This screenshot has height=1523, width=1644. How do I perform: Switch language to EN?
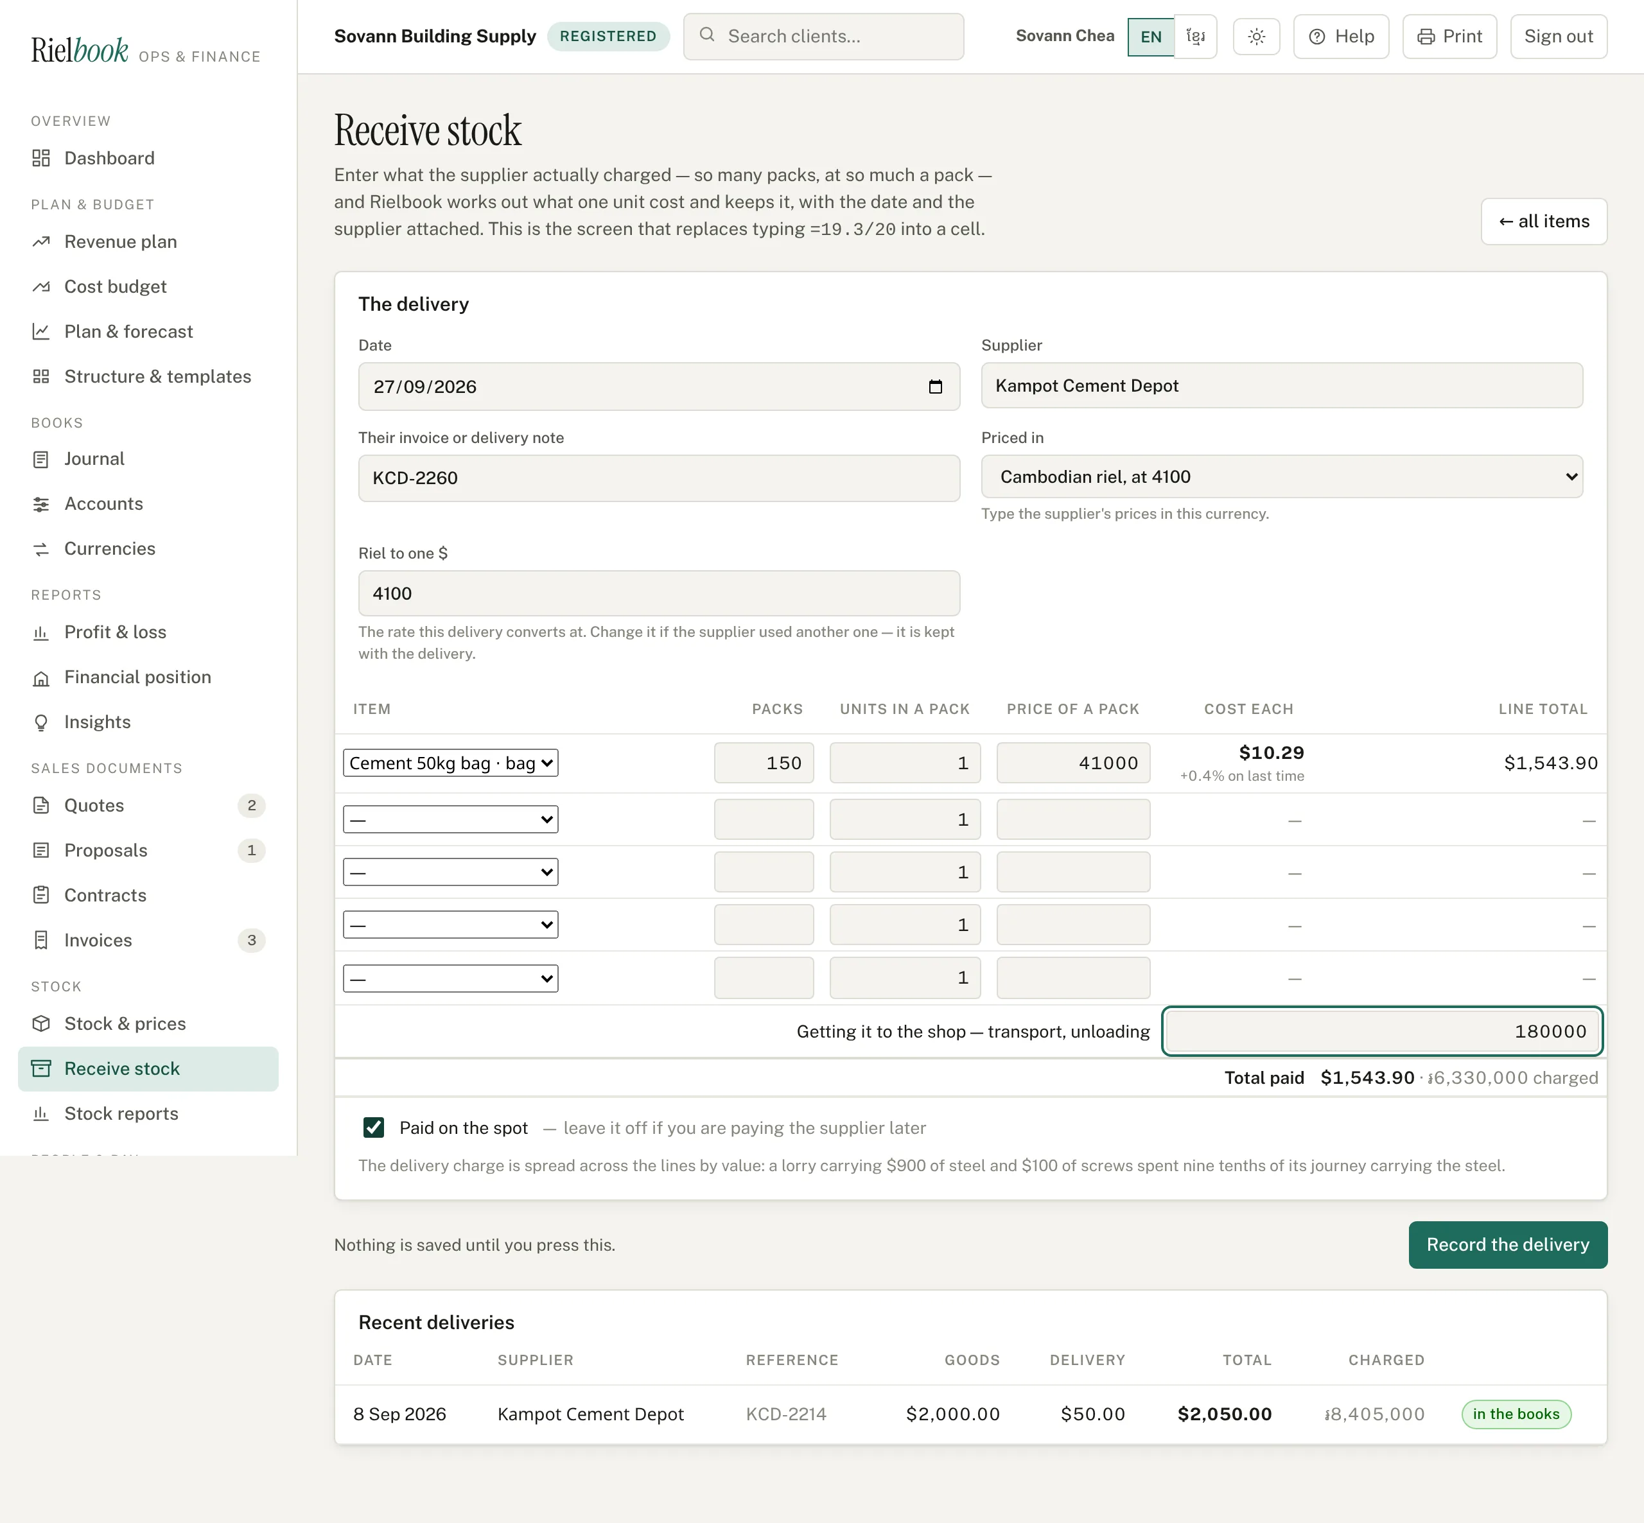pos(1150,36)
